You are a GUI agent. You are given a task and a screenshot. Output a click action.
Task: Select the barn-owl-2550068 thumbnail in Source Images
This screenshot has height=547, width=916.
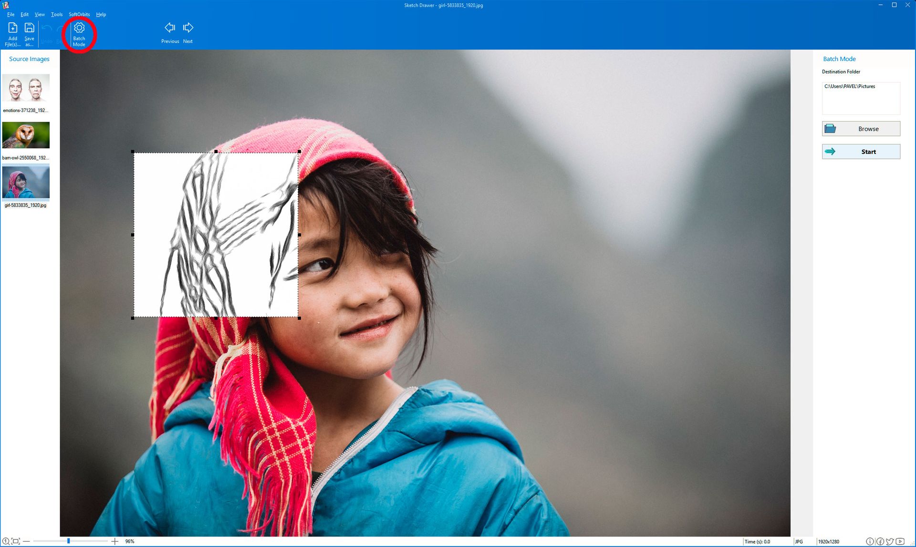pos(26,135)
